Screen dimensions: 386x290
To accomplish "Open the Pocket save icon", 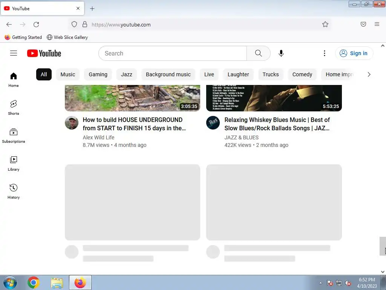I will (x=363, y=24).
